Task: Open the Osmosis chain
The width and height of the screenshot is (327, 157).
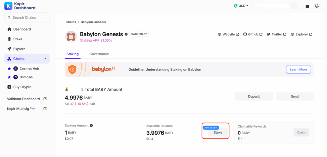Action: [26, 77]
